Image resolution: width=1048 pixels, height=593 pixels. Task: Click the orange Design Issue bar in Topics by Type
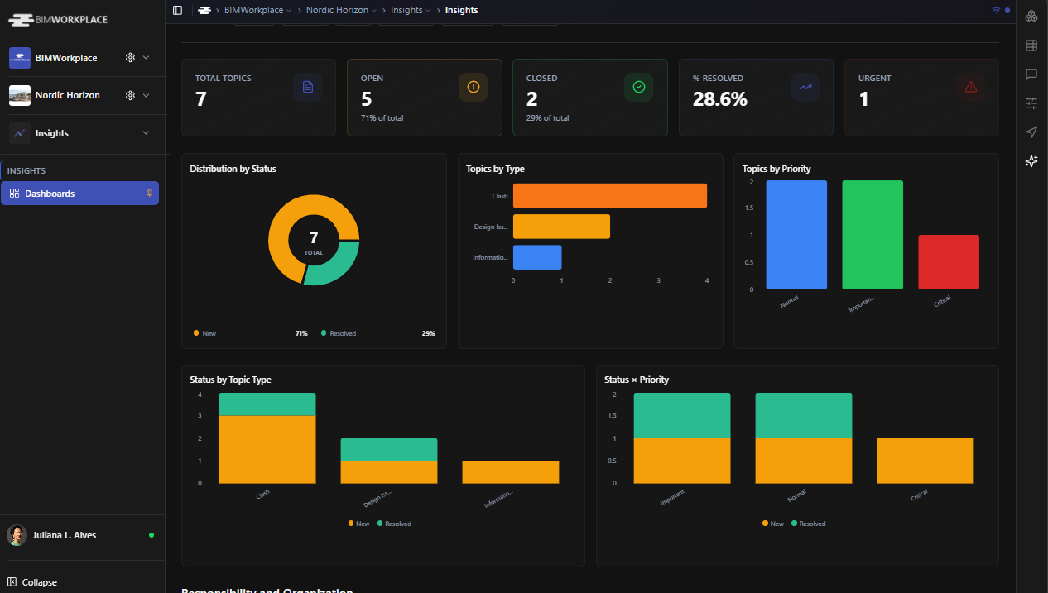point(561,227)
